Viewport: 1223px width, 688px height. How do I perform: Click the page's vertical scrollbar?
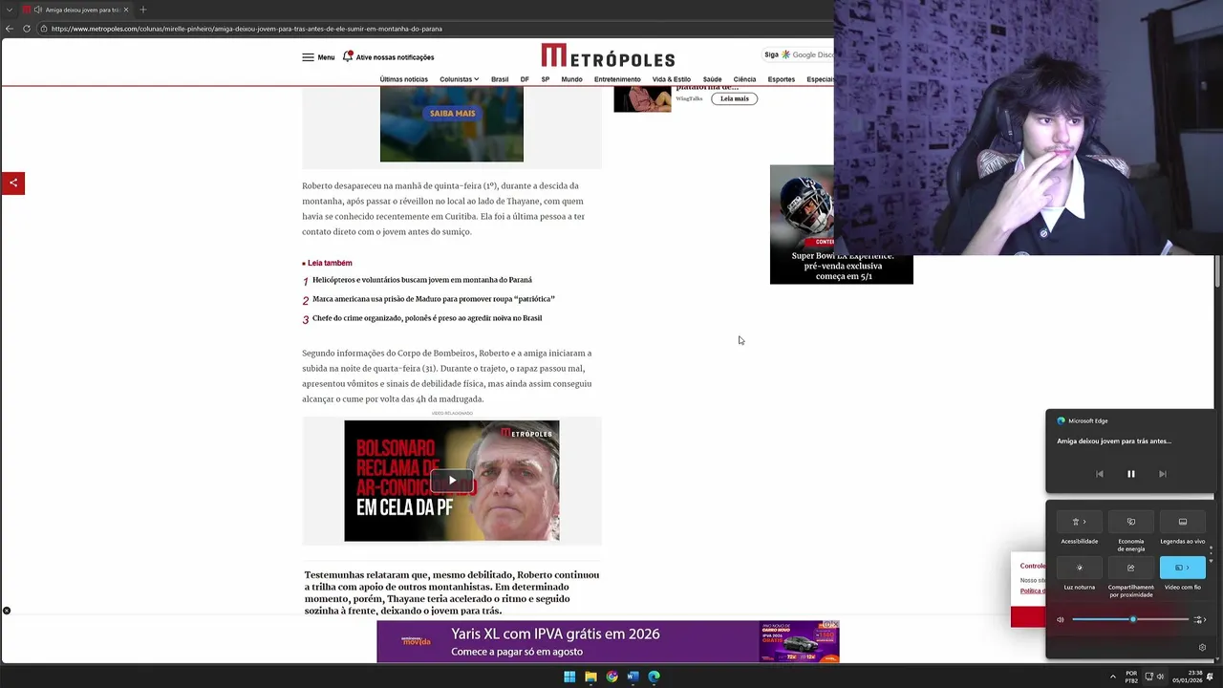[1217, 271]
